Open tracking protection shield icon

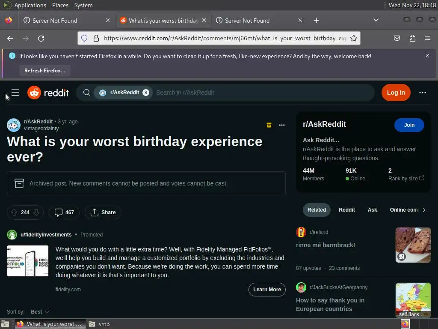[84, 38]
